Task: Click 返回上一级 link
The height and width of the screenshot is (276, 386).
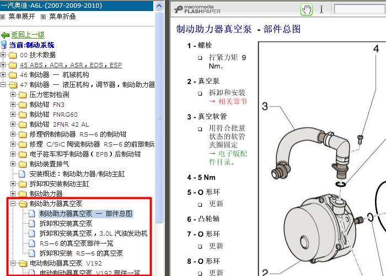Action: [28, 35]
